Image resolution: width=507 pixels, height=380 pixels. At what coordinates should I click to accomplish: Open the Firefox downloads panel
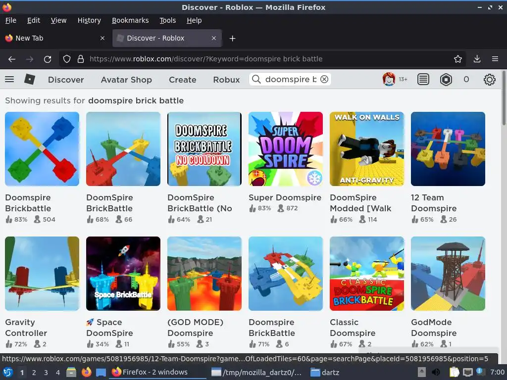point(477,59)
